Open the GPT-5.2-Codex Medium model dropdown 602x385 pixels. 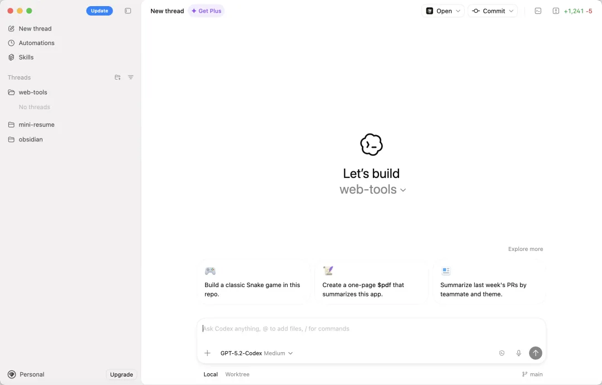click(256, 353)
